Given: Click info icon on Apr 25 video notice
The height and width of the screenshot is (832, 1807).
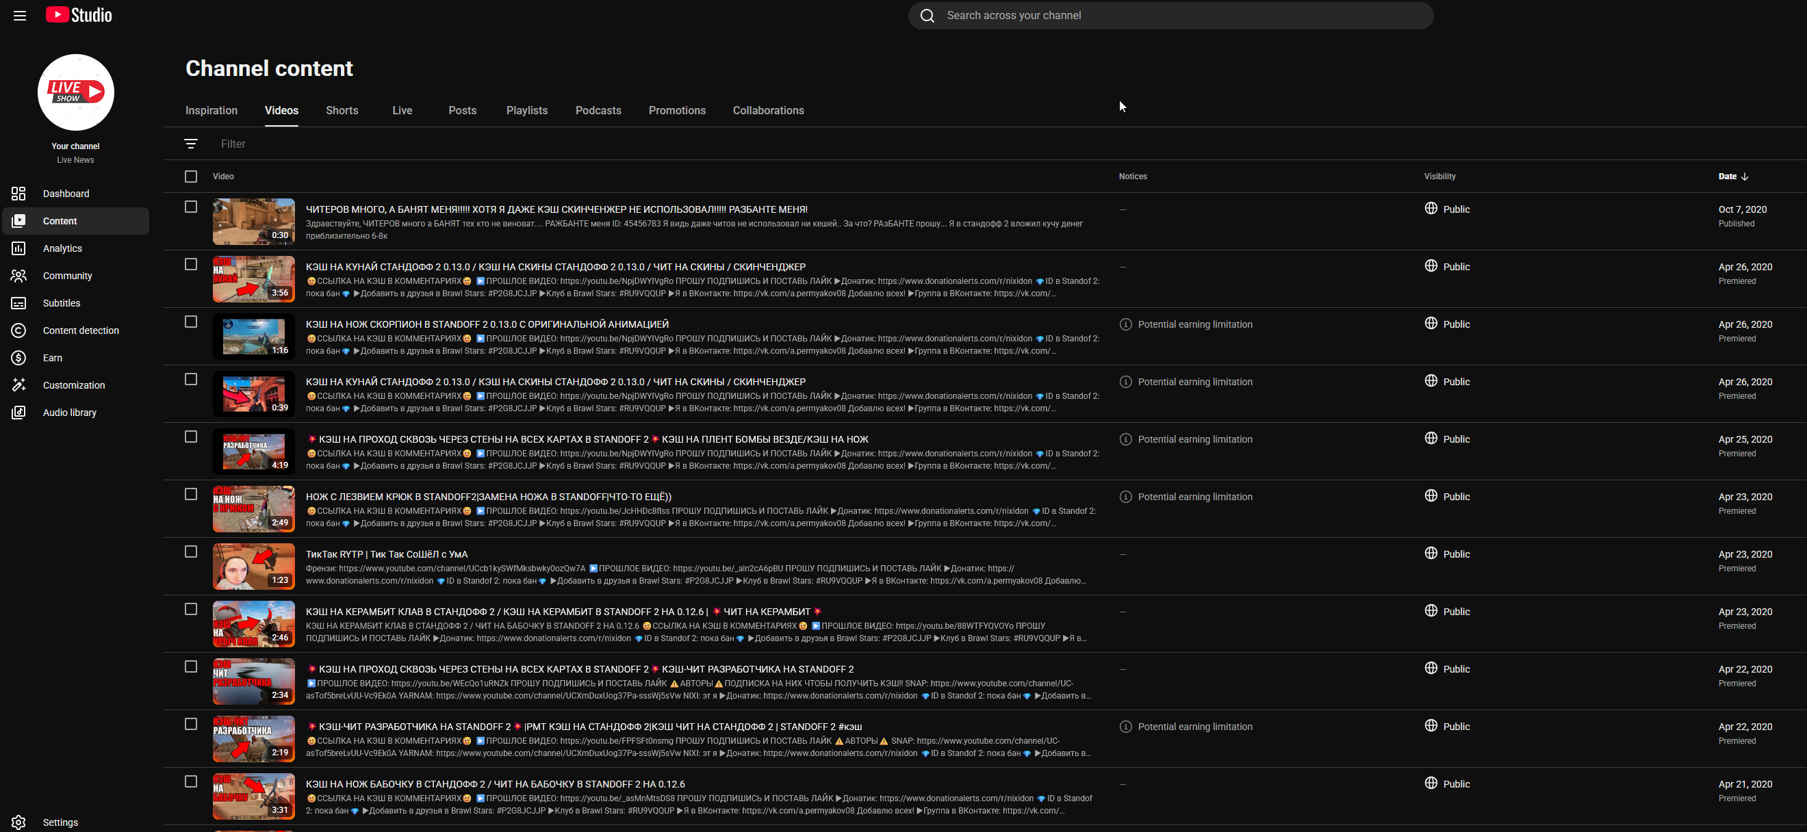Looking at the screenshot, I should click(1125, 439).
